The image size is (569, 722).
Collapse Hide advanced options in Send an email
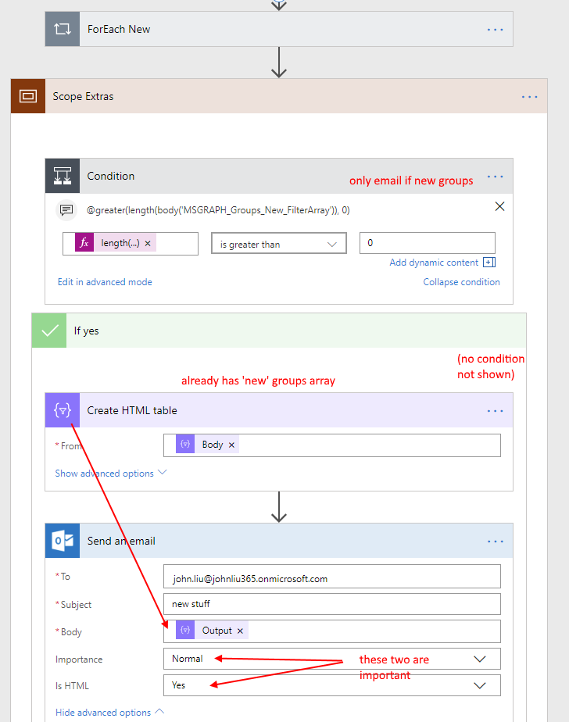coord(109,712)
